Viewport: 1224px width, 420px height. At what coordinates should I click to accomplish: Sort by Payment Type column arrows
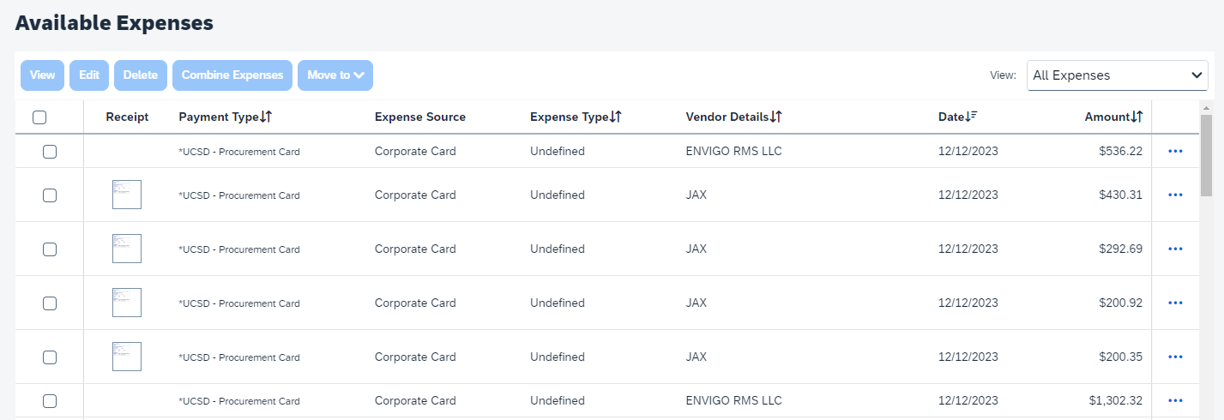pyautogui.click(x=266, y=117)
